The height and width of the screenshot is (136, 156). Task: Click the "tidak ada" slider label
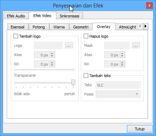(22, 94)
